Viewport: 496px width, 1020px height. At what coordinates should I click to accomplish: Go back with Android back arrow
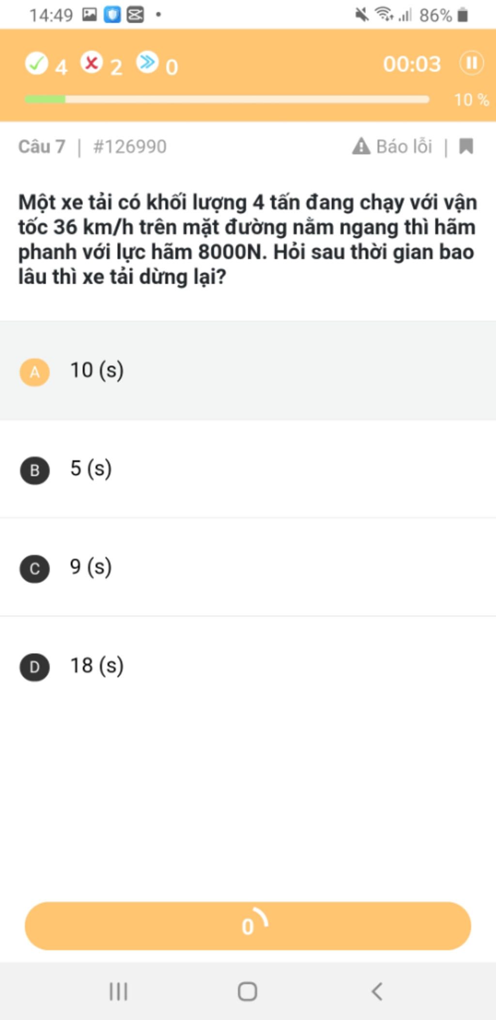tap(377, 991)
